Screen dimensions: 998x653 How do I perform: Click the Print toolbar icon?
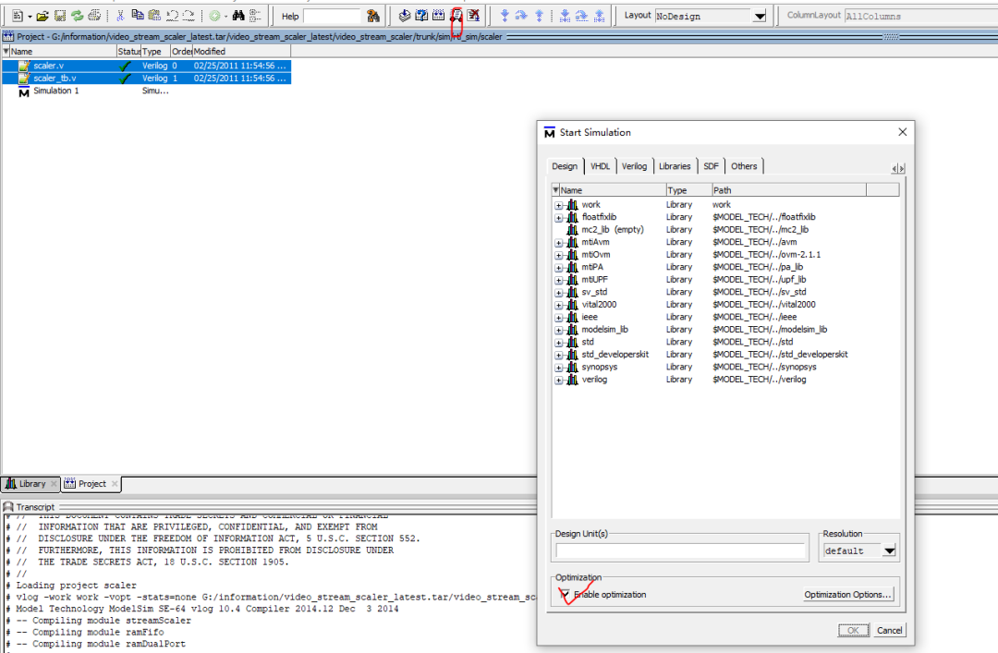point(94,16)
